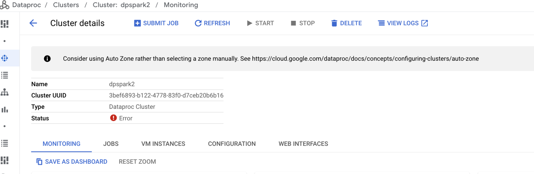Screen dimensions: 534x174
Task: Click the Save as Dashboard copy icon
Action: tap(39, 161)
